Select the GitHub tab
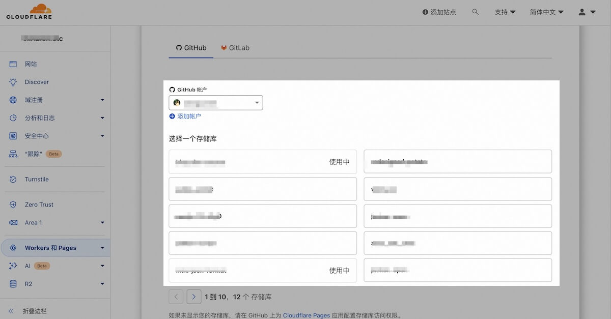The height and width of the screenshot is (319, 611). click(x=190, y=47)
